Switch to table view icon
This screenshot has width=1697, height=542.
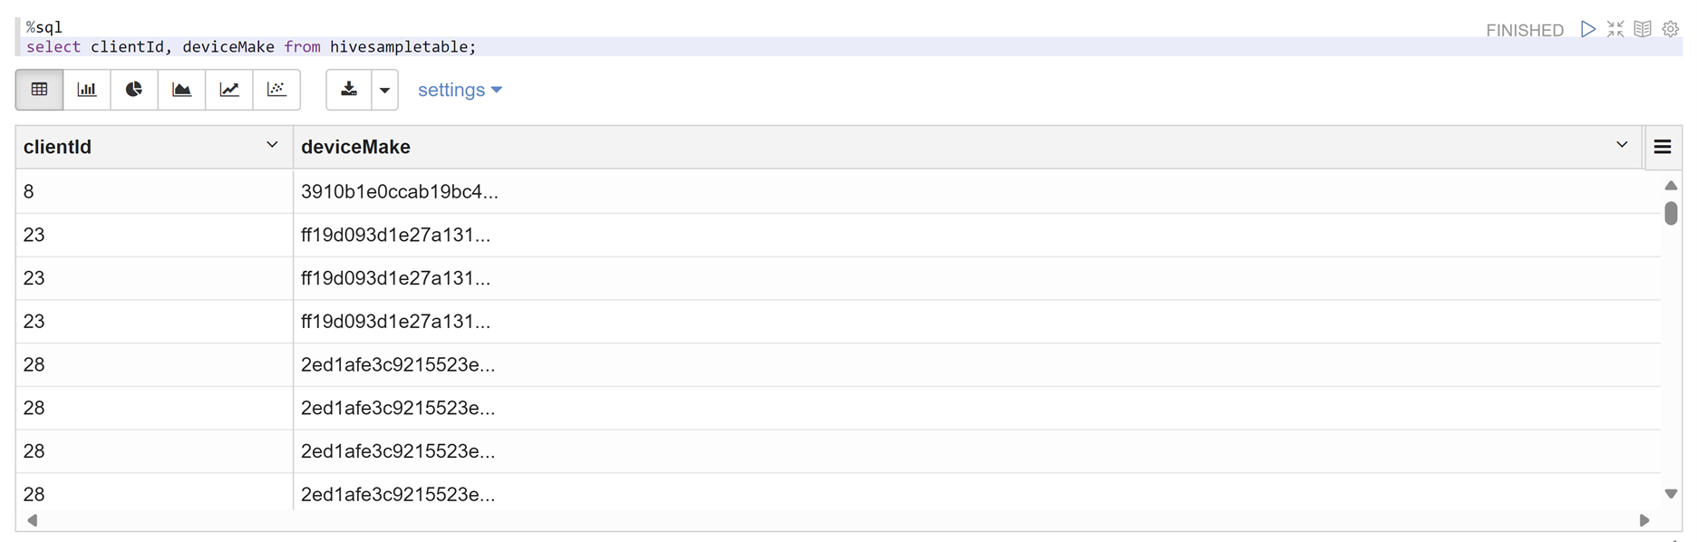[x=39, y=90]
